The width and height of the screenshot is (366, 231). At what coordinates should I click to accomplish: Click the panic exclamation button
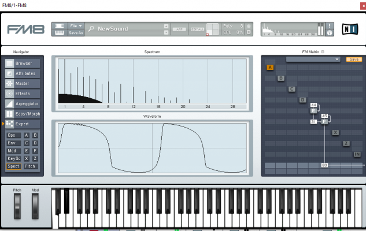click(330, 25)
